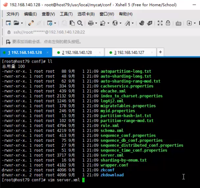Expand the Print icon dropdown arrow
Viewport: 200px width, 188px height.
[x=96, y=23]
